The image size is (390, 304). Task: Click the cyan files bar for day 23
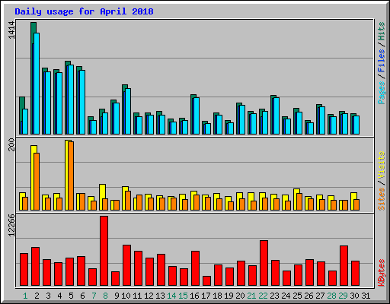pyautogui.click(x=277, y=116)
